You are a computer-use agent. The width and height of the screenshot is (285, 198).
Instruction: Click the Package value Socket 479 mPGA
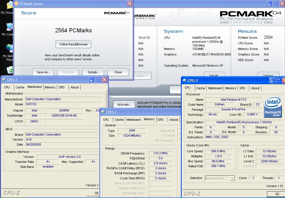click(x=234, y=109)
